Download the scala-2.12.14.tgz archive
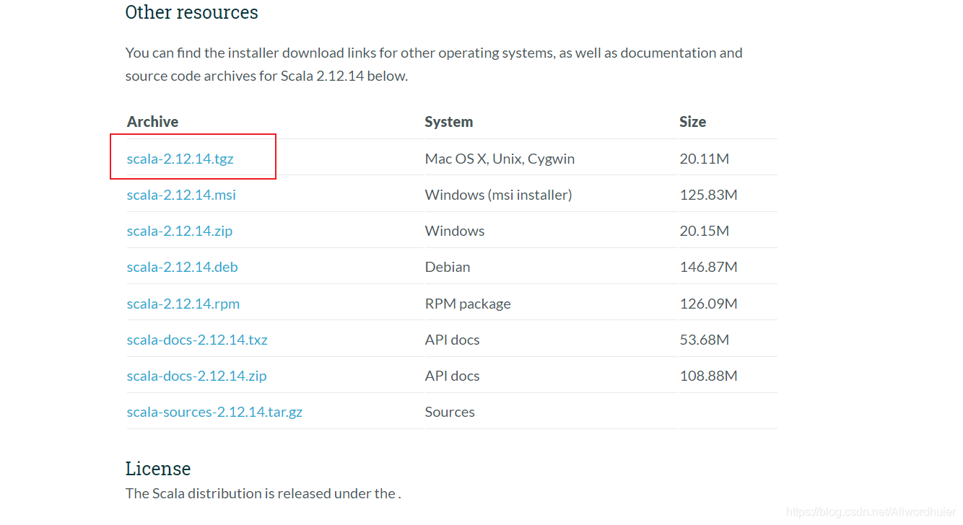This screenshot has height=525, width=963. tap(180, 159)
